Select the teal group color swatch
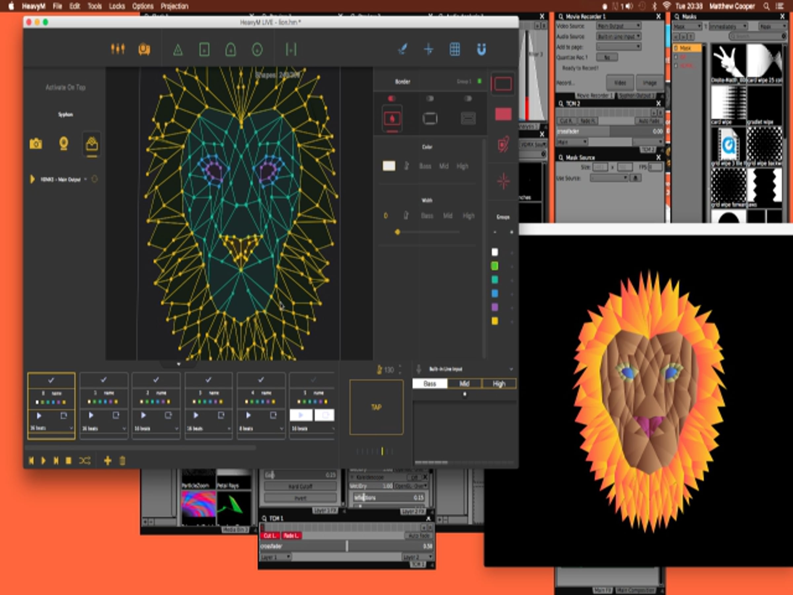 [495, 280]
